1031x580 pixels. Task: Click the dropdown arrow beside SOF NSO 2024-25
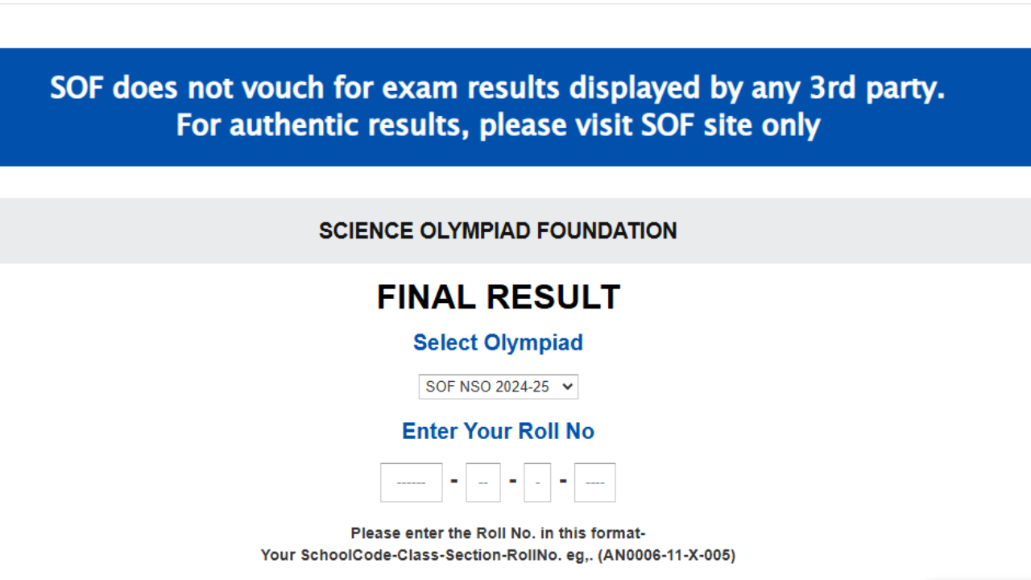566,387
